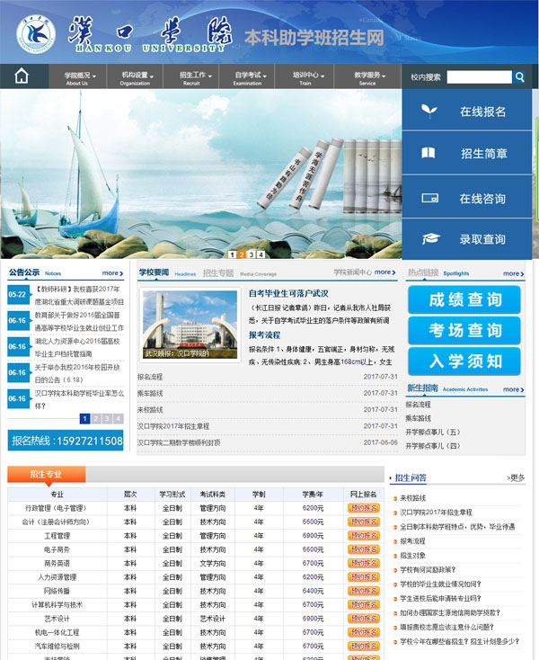Click the 成绩查询 button

pos(464,299)
